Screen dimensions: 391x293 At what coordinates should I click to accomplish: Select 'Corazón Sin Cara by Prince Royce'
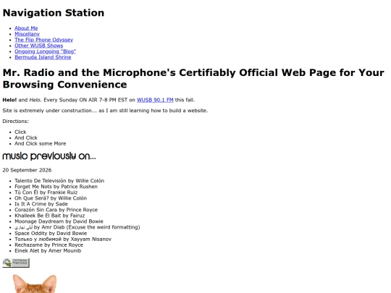[56, 210]
